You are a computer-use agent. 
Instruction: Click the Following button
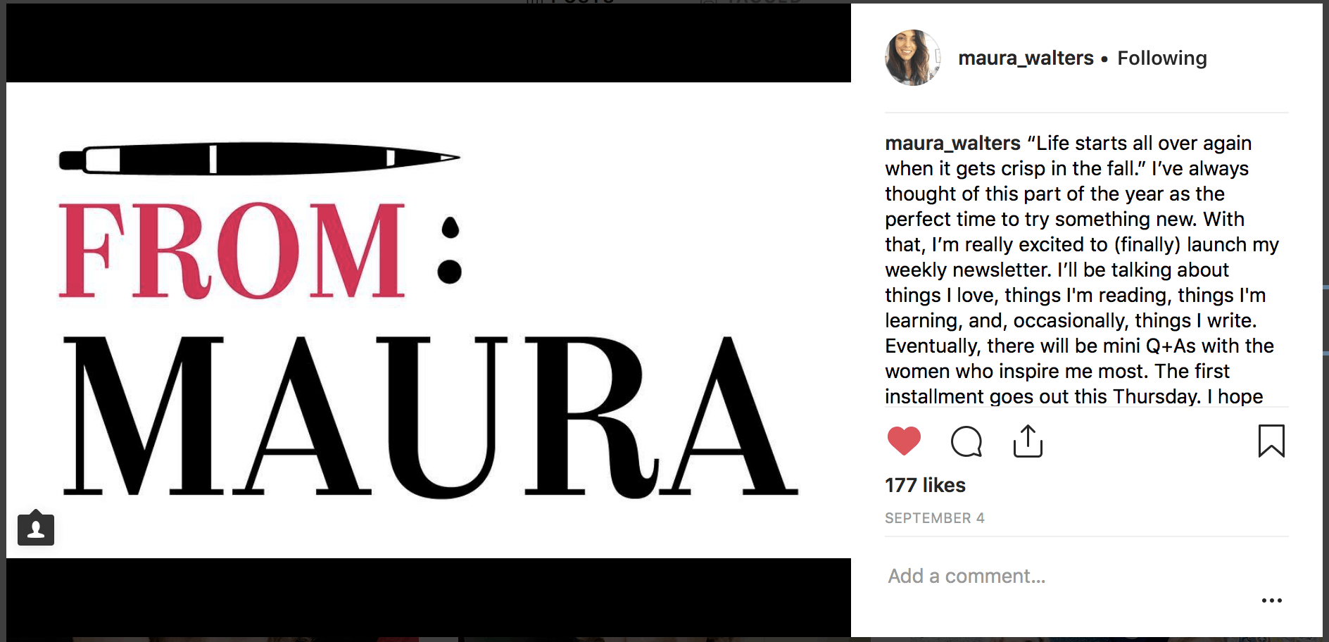1161,58
